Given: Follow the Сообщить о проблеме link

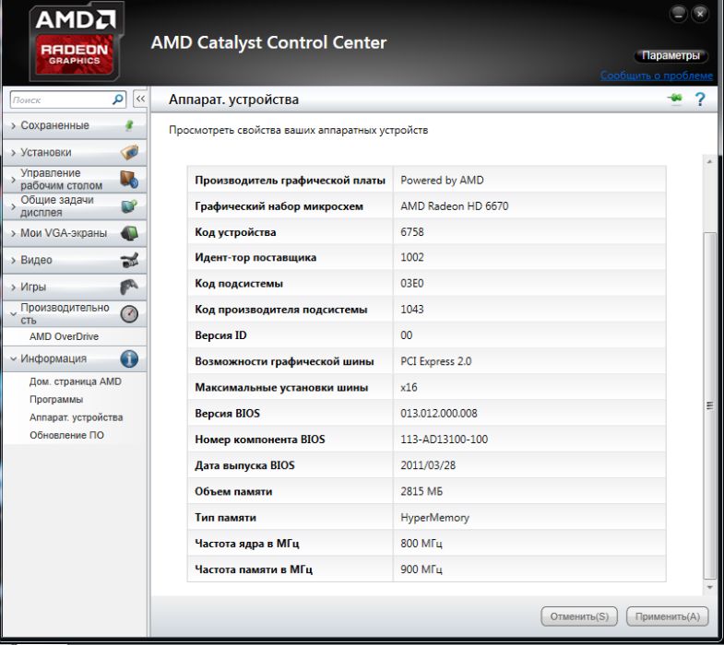Looking at the screenshot, I should [x=657, y=76].
